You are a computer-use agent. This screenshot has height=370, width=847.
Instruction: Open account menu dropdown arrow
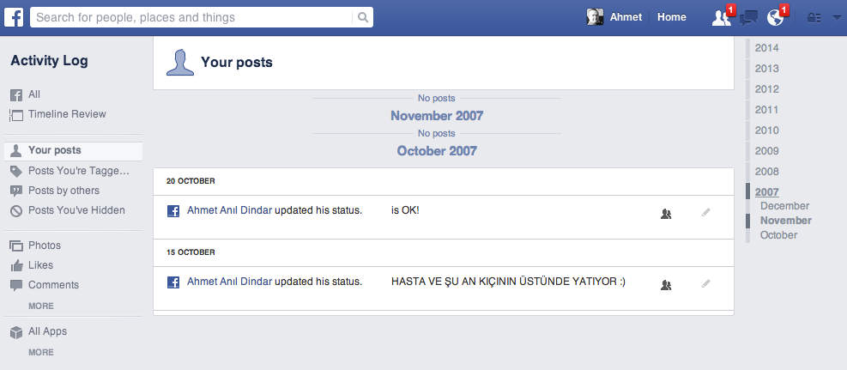[838, 18]
